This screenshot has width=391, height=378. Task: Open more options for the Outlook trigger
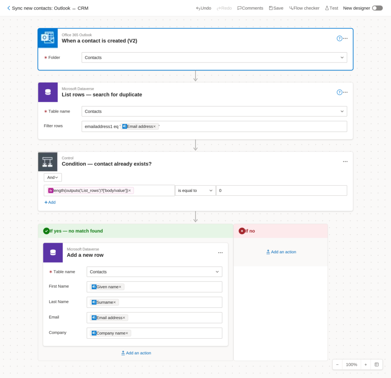tap(345, 39)
